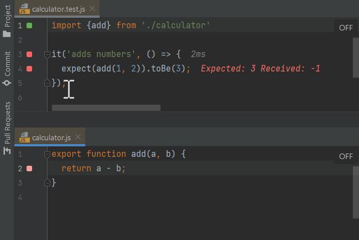This screenshot has width=359, height=240.
Task: Switch to the calculator.js tab
Action: (48, 137)
